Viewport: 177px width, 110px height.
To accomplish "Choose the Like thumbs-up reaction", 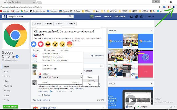I will (x=33, y=44).
